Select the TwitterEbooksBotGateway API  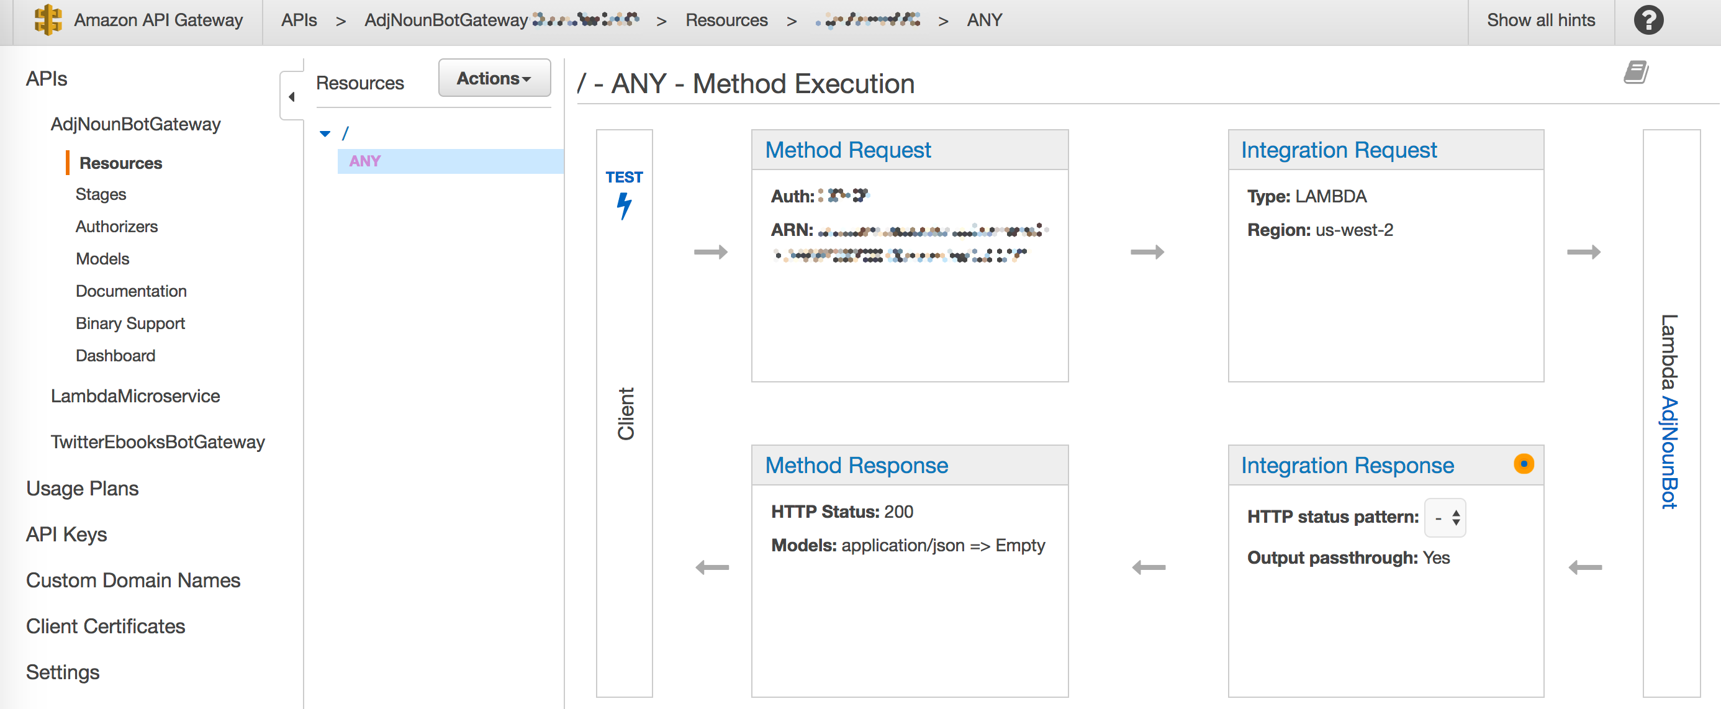(x=158, y=441)
